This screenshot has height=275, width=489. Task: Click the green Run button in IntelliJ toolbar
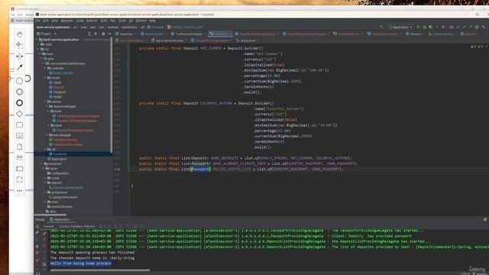(418, 27)
